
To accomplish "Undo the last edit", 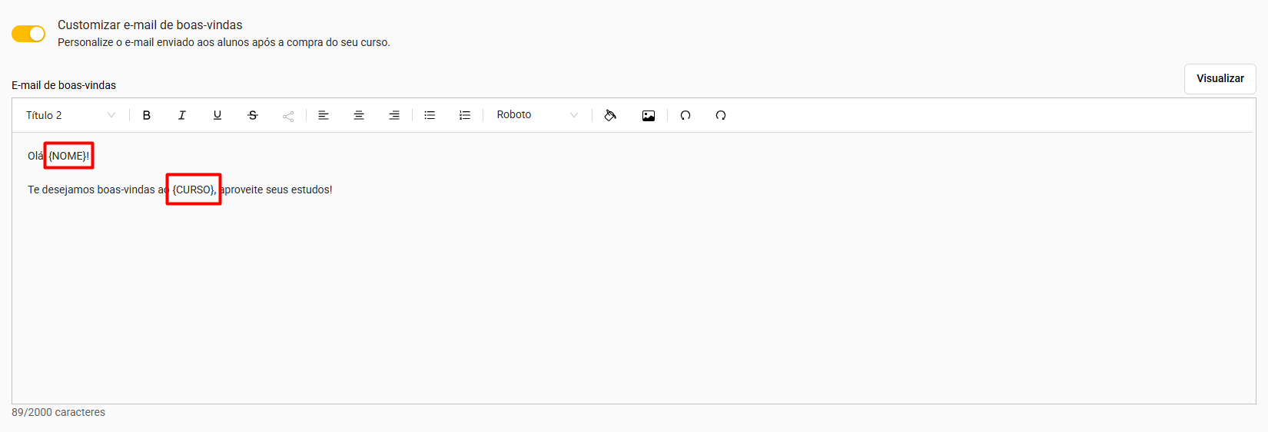I will click(685, 115).
